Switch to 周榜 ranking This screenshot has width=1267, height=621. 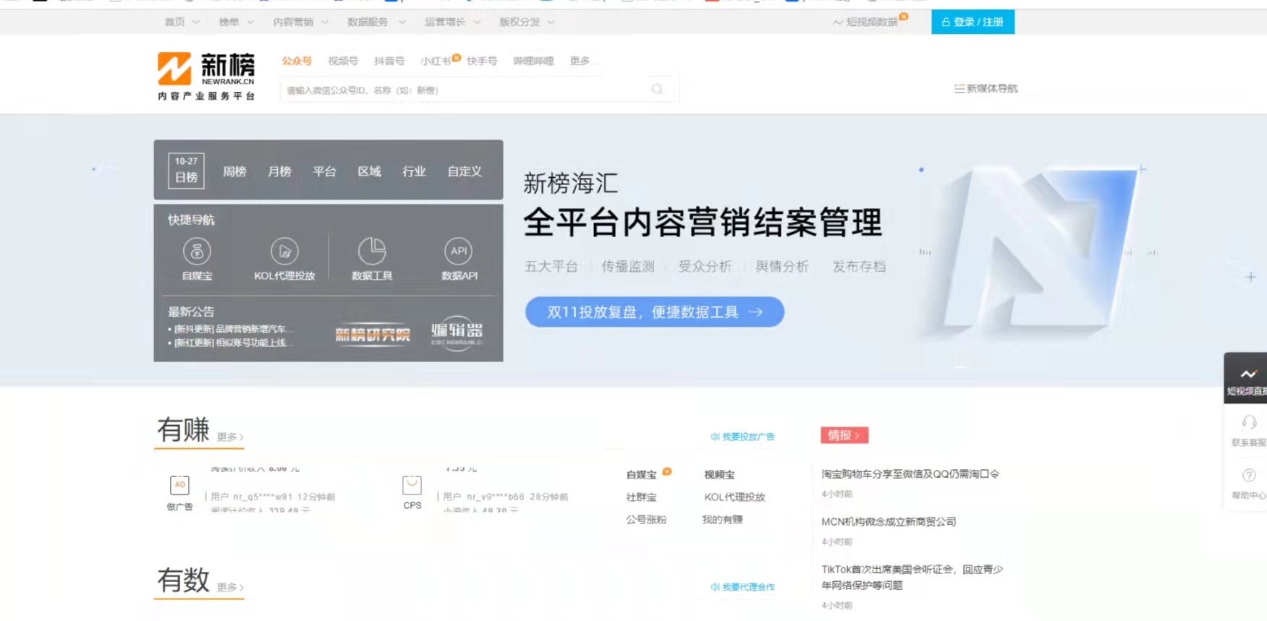click(x=234, y=171)
